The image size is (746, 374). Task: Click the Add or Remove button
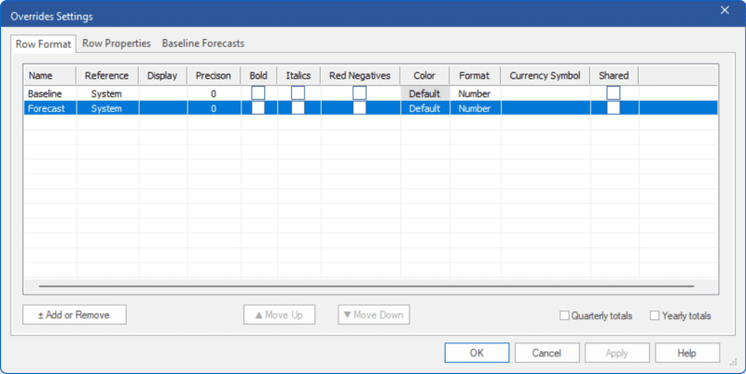(x=75, y=314)
